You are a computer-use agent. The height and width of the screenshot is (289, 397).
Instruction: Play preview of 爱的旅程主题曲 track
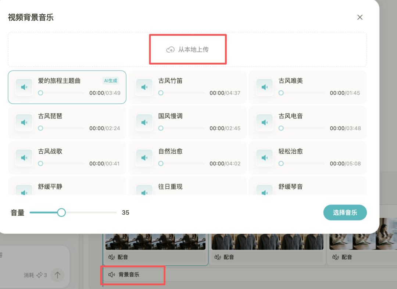[x=24, y=87]
